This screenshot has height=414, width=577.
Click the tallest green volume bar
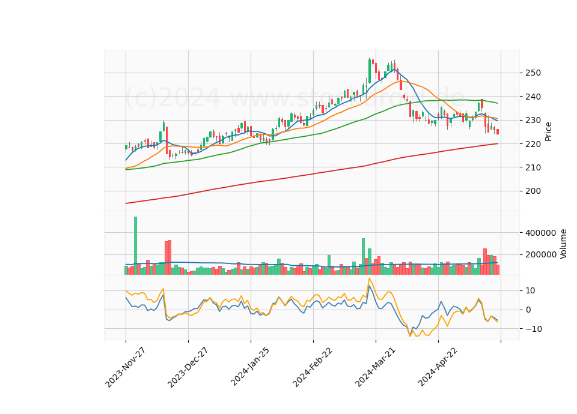tap(135, 245)
